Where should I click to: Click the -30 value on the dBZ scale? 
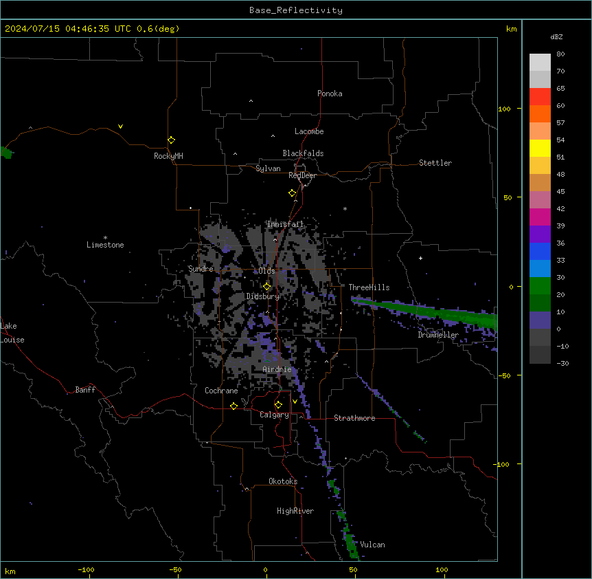coord(562,364)
